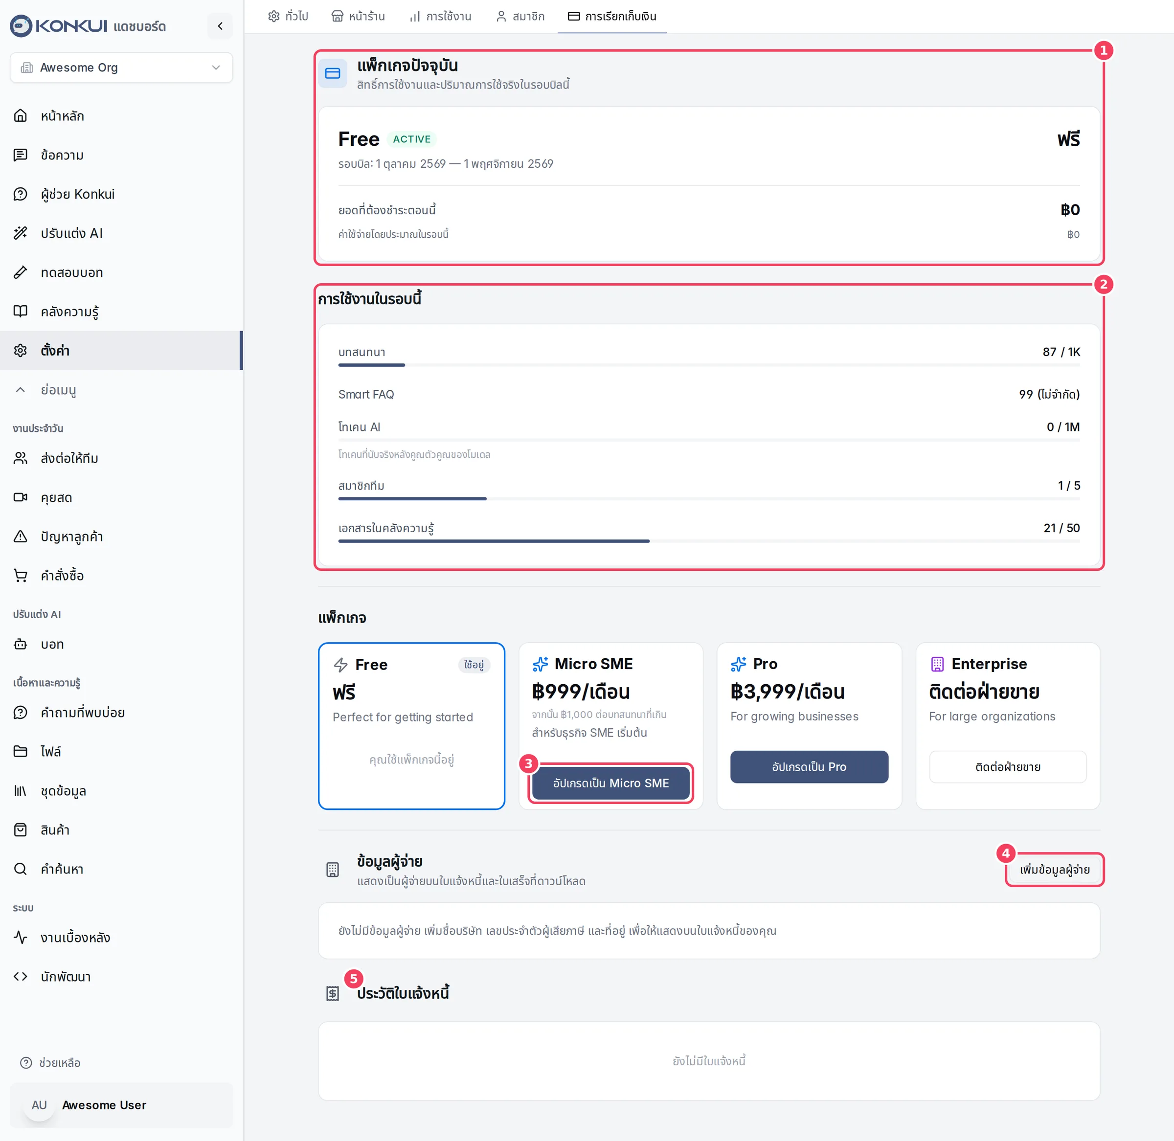The height and width of the screenshot is (1141, 1174).
Task: Switch to the หน้าร้าน tab
Action: tap(359, 16)
